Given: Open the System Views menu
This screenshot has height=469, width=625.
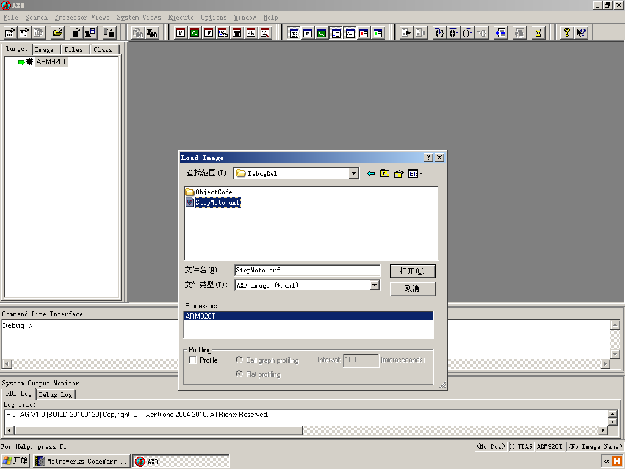Looking at the screenshot, I should pyautogui.click(x=139, y=17).
